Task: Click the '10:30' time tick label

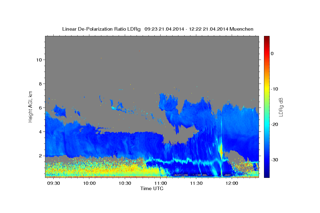Action: point(125,183)
